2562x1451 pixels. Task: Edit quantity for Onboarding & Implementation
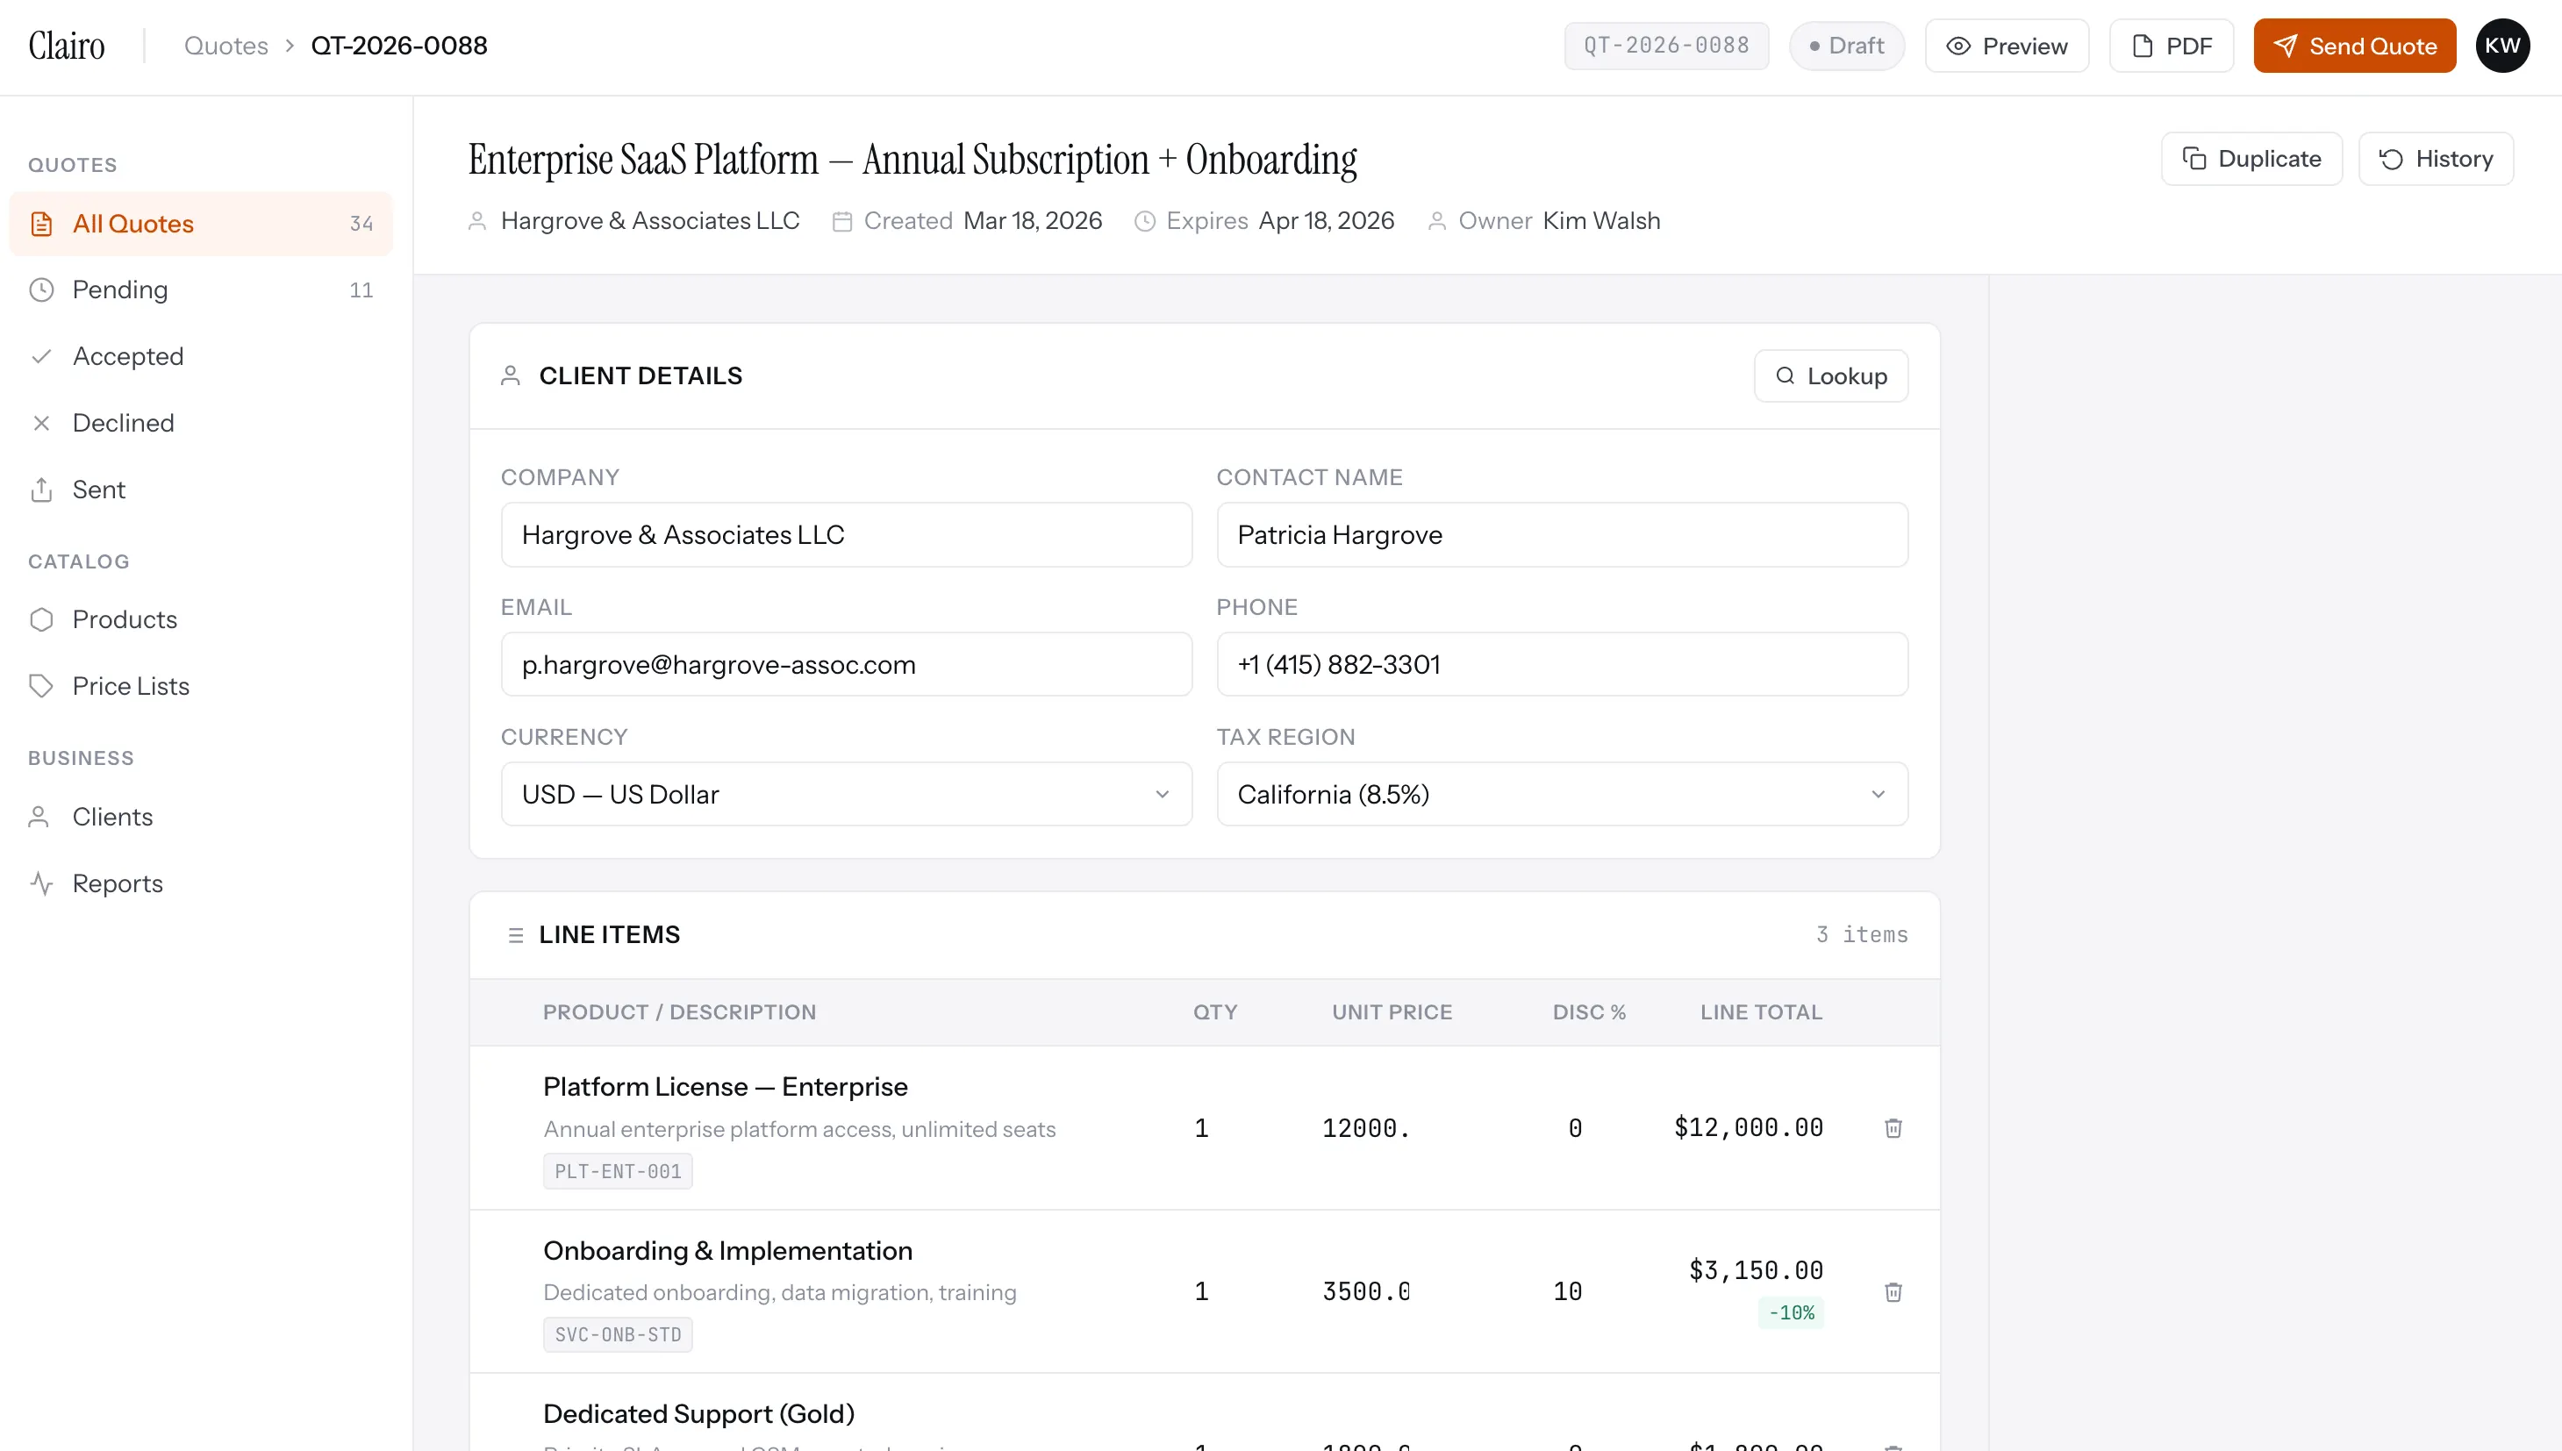[x=1202, y=1292]
